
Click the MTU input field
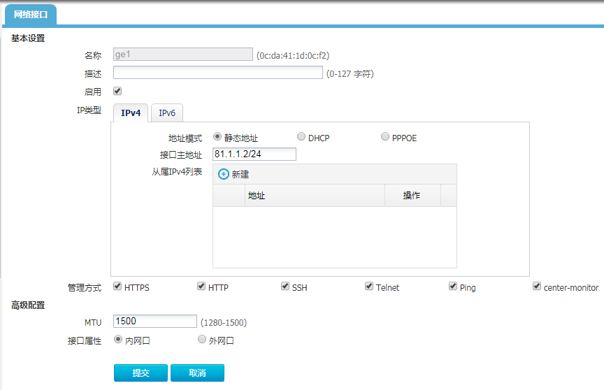(x=155, y=322)
